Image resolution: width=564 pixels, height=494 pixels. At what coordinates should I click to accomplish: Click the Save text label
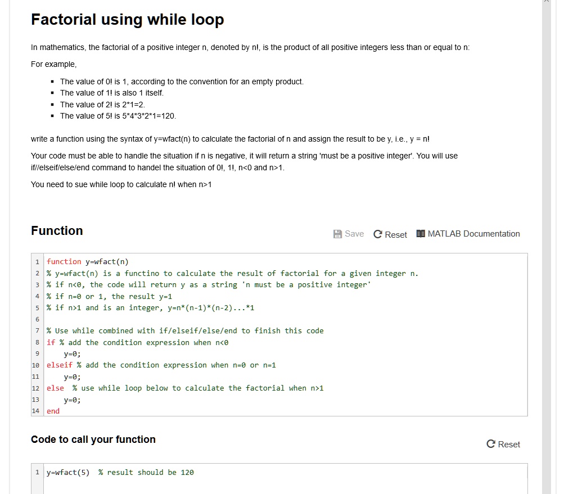click(x=354, y=234)
